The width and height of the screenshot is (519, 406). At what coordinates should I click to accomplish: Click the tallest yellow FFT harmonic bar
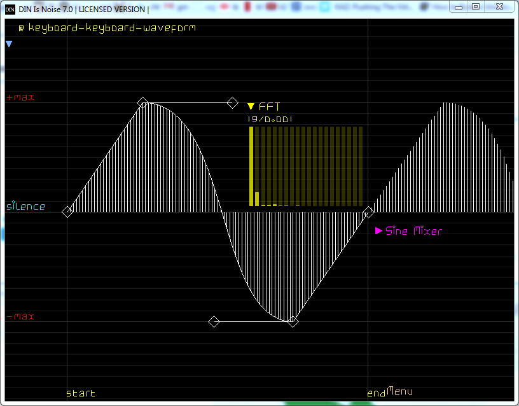(251, 166)
